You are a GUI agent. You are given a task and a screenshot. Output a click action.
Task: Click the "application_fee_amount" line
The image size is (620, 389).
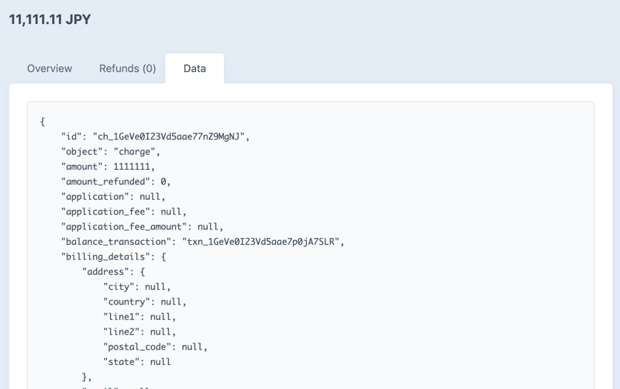142,227
